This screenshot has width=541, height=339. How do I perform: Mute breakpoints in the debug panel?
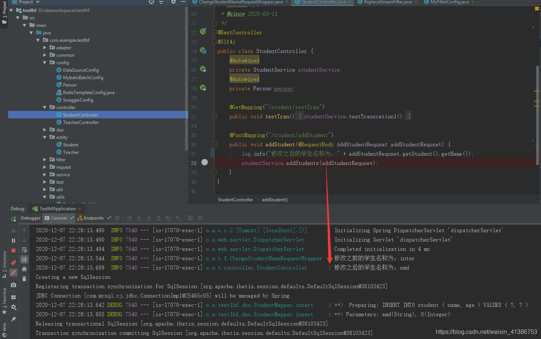13,273
